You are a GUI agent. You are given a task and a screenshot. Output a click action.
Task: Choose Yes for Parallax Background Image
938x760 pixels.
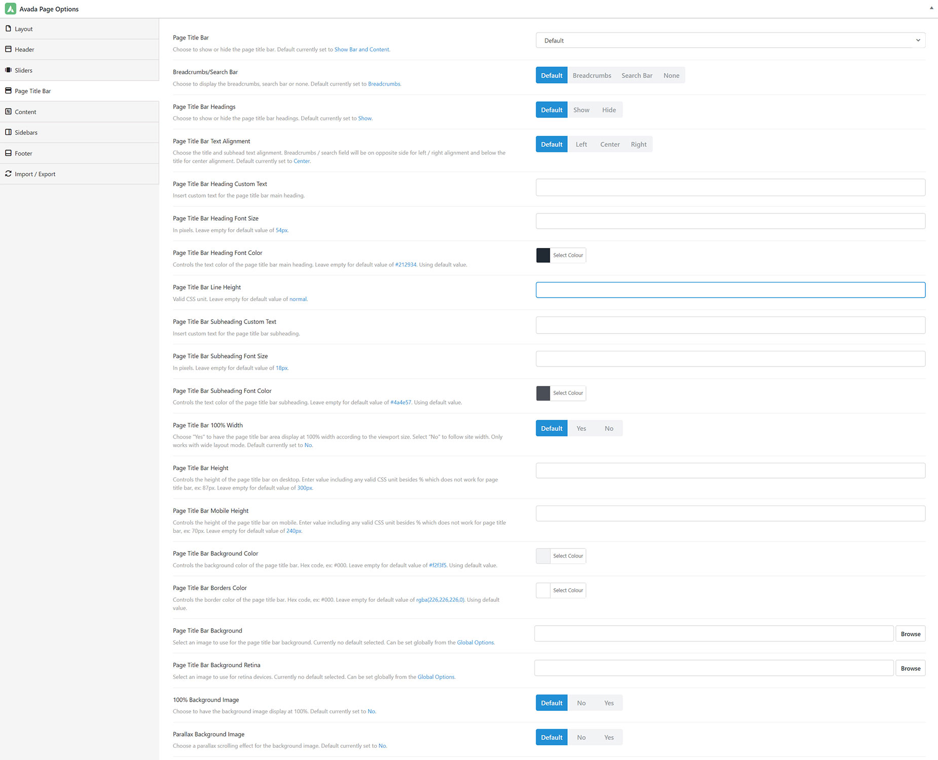tap(609, 738)
